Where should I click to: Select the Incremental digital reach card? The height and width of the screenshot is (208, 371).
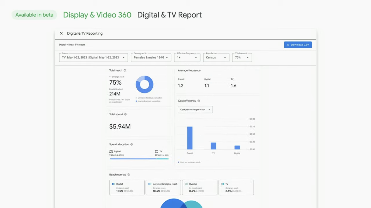click(163, 187)
